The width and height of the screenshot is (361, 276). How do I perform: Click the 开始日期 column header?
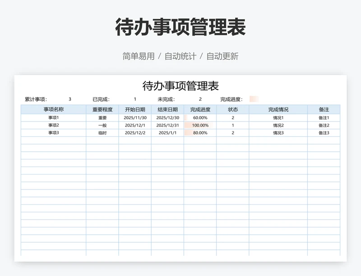coord(135,109)
